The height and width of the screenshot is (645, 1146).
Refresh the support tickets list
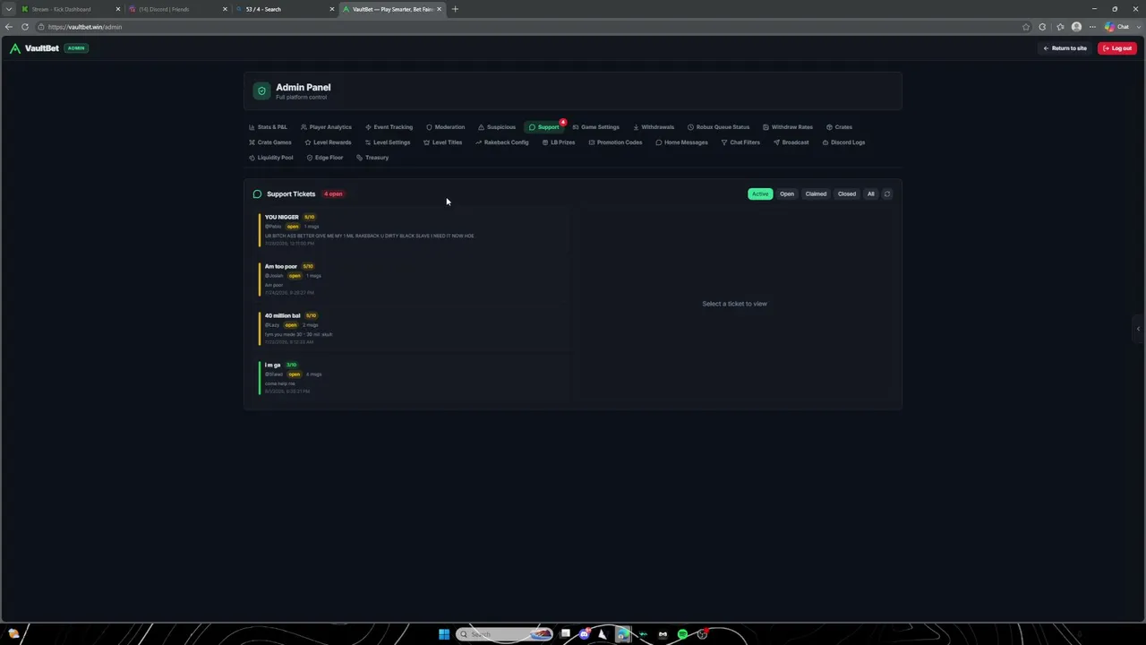[x=887, y=193]
